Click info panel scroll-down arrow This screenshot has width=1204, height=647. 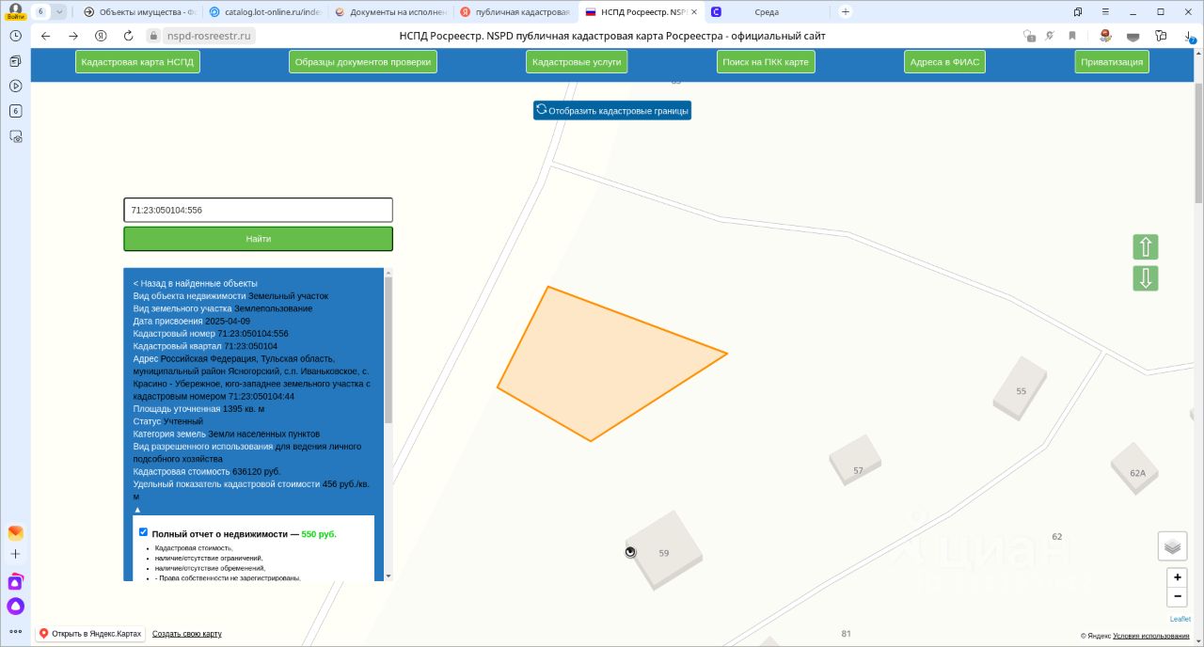(388, 575)
